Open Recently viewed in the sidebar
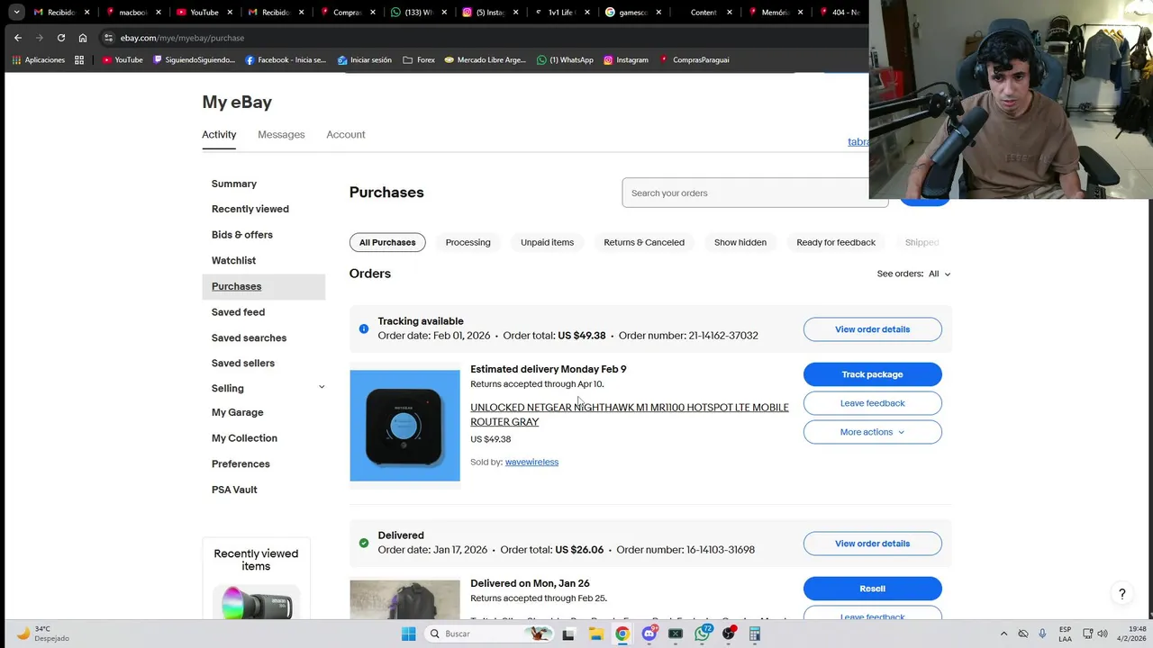This screenshot has width=1153, height=648. 250,209
